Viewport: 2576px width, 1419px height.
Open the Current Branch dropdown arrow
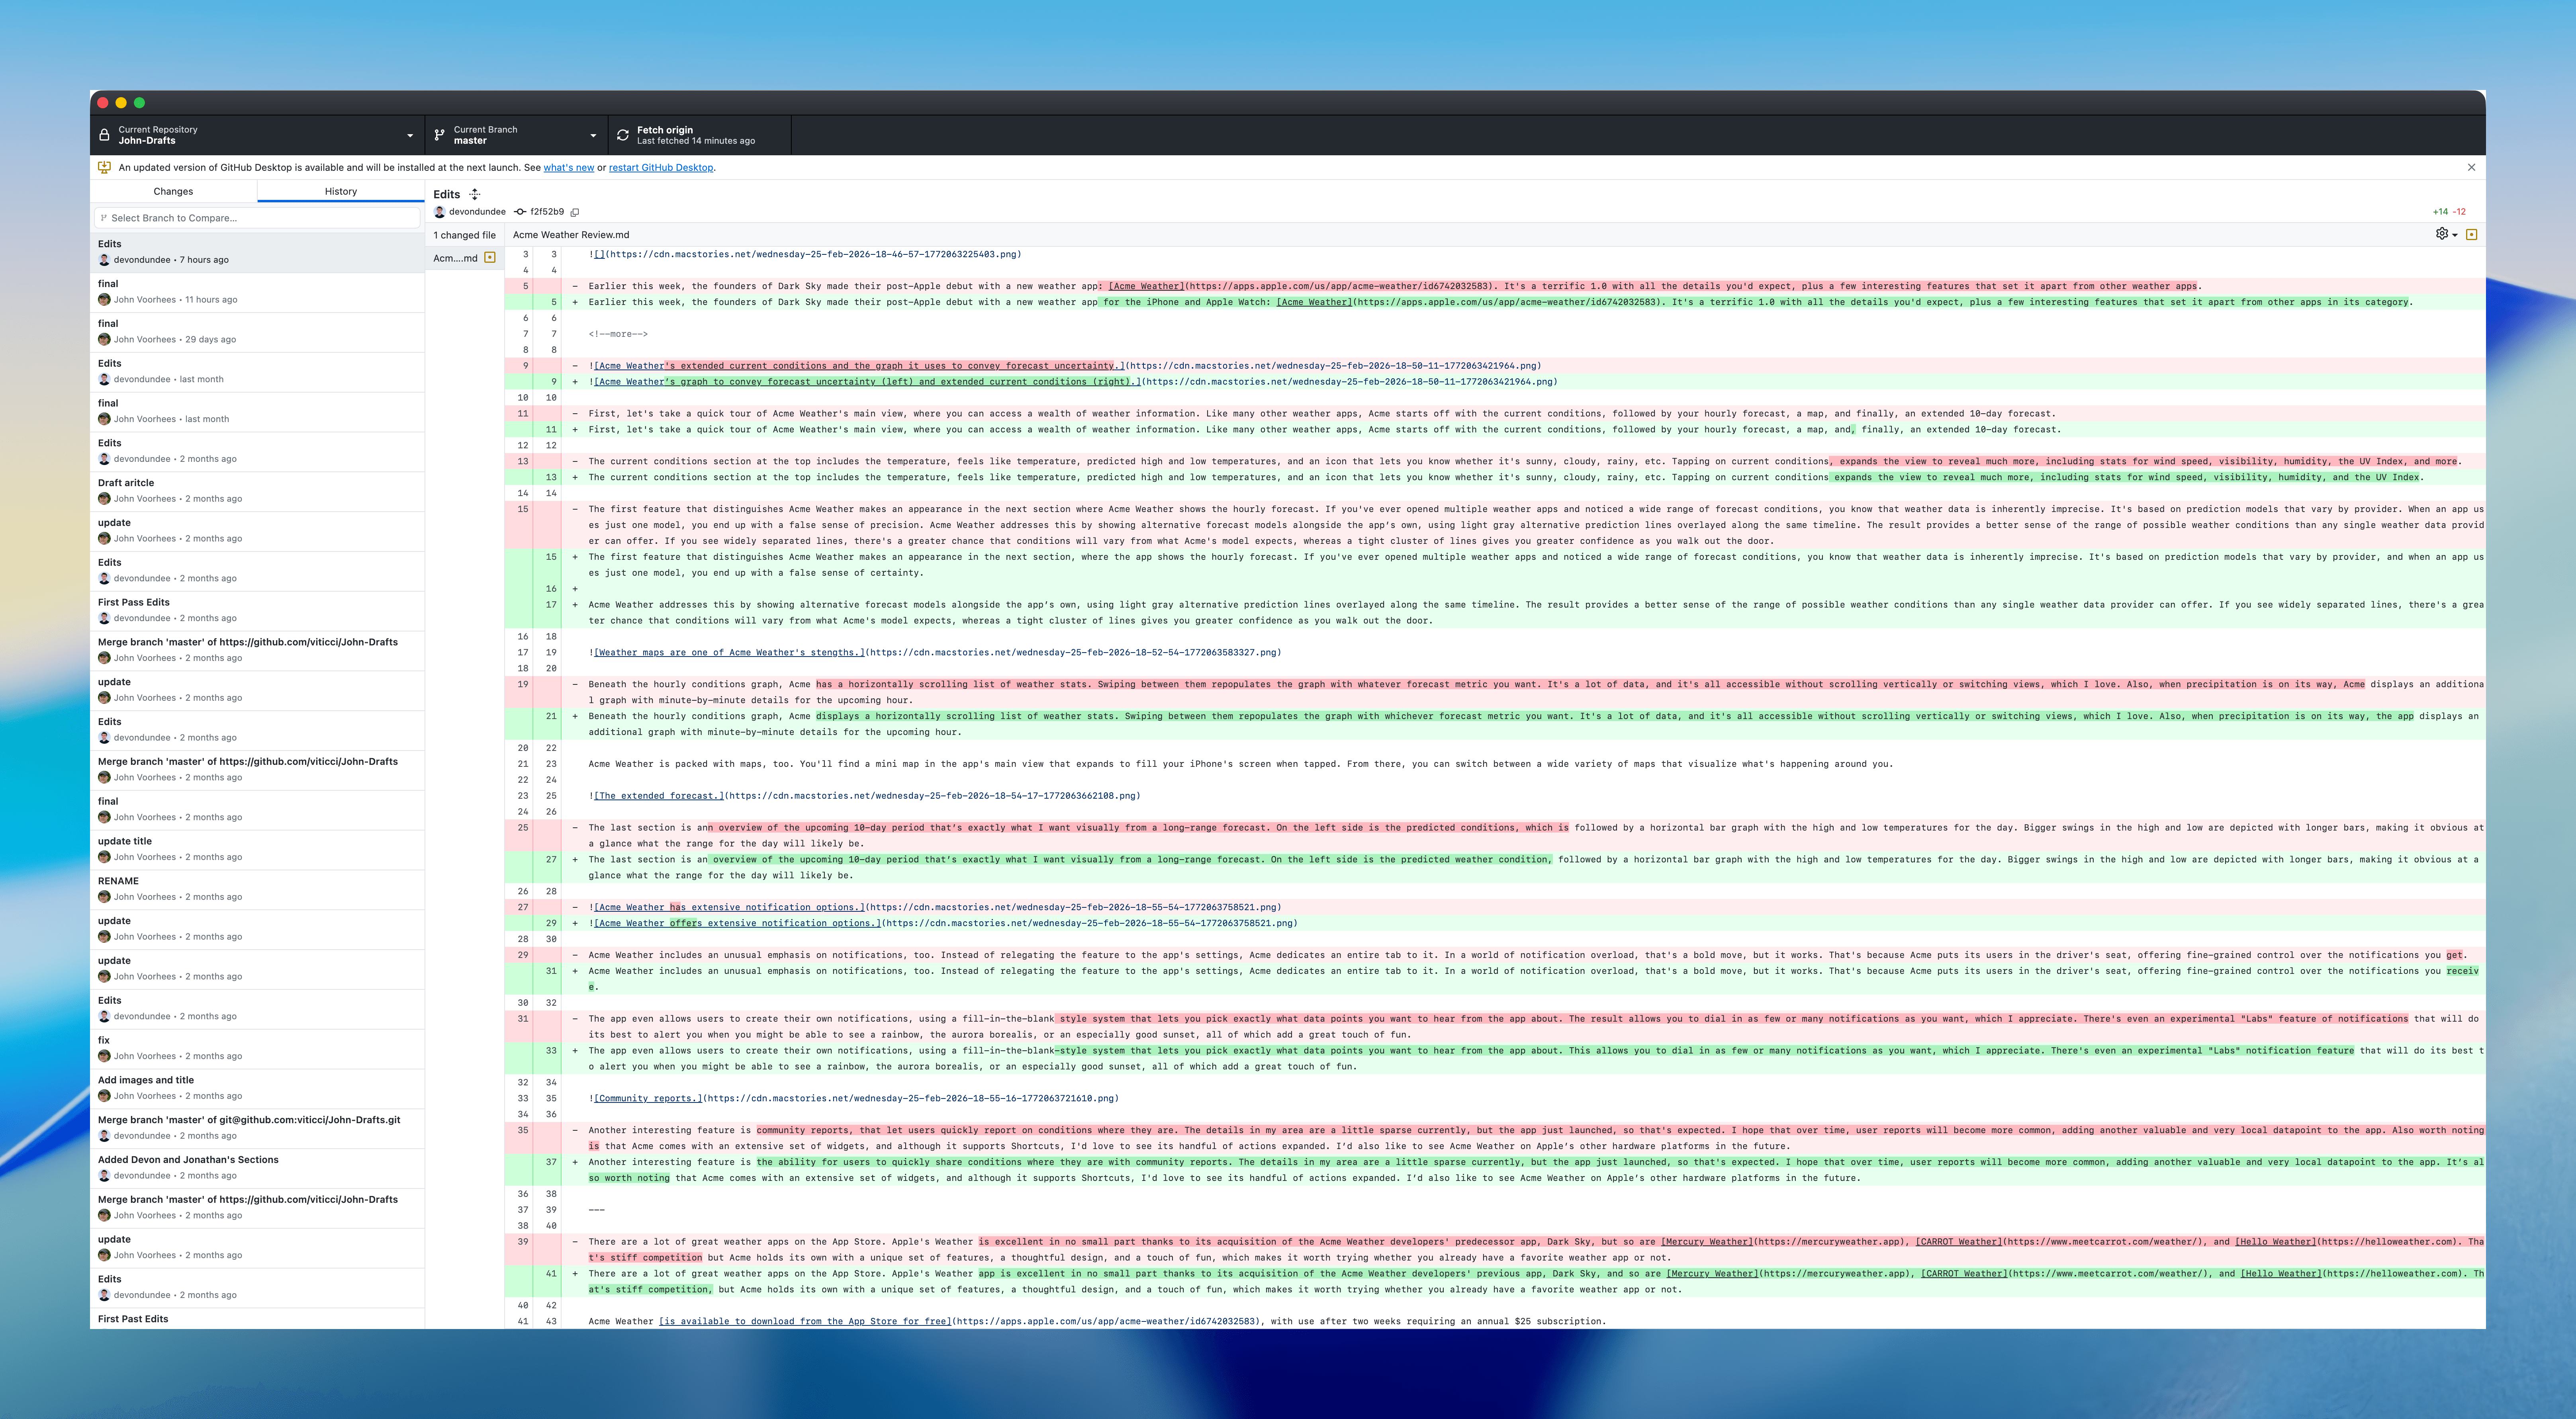click(x=593, y=136)
